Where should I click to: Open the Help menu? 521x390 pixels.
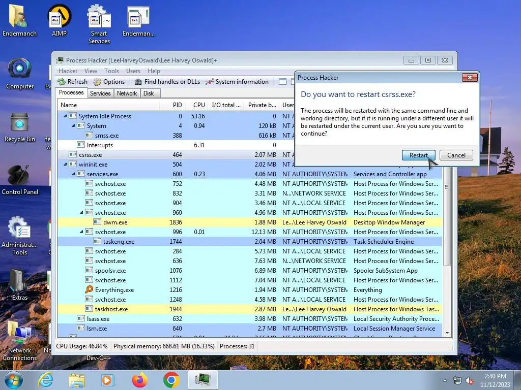tap(154, 71)
